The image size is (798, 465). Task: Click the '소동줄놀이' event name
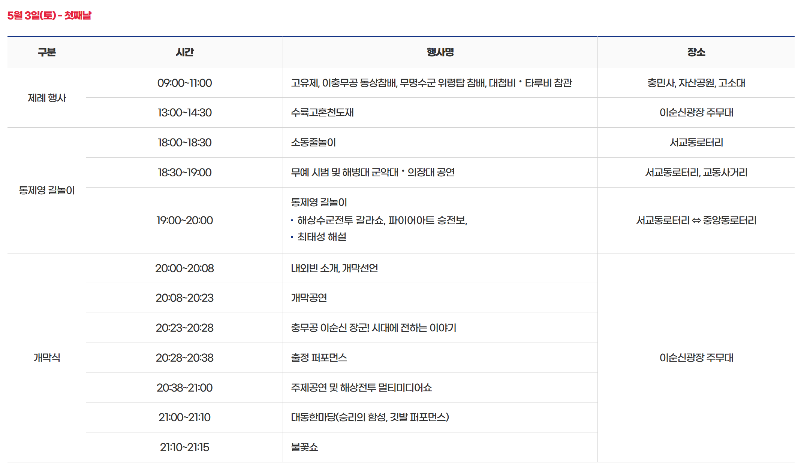tap(313, 142)
